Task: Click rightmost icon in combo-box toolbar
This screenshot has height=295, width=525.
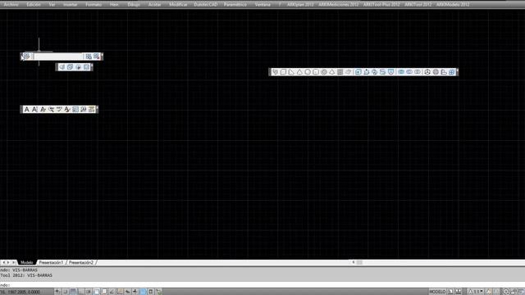Action: tap(97, 57)
